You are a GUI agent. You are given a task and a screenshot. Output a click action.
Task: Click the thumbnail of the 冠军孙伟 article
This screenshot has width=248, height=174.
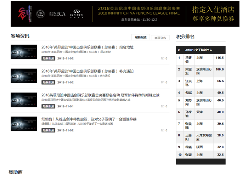pyautogui.click(x=24, y=100)
